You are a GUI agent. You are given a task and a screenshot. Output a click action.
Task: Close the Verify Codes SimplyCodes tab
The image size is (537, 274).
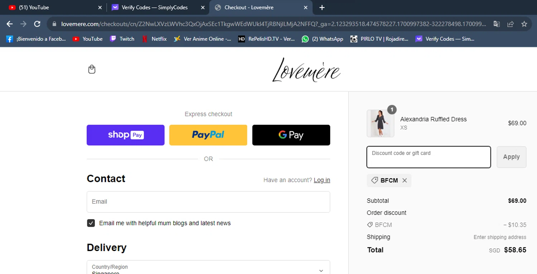(203, 8)
